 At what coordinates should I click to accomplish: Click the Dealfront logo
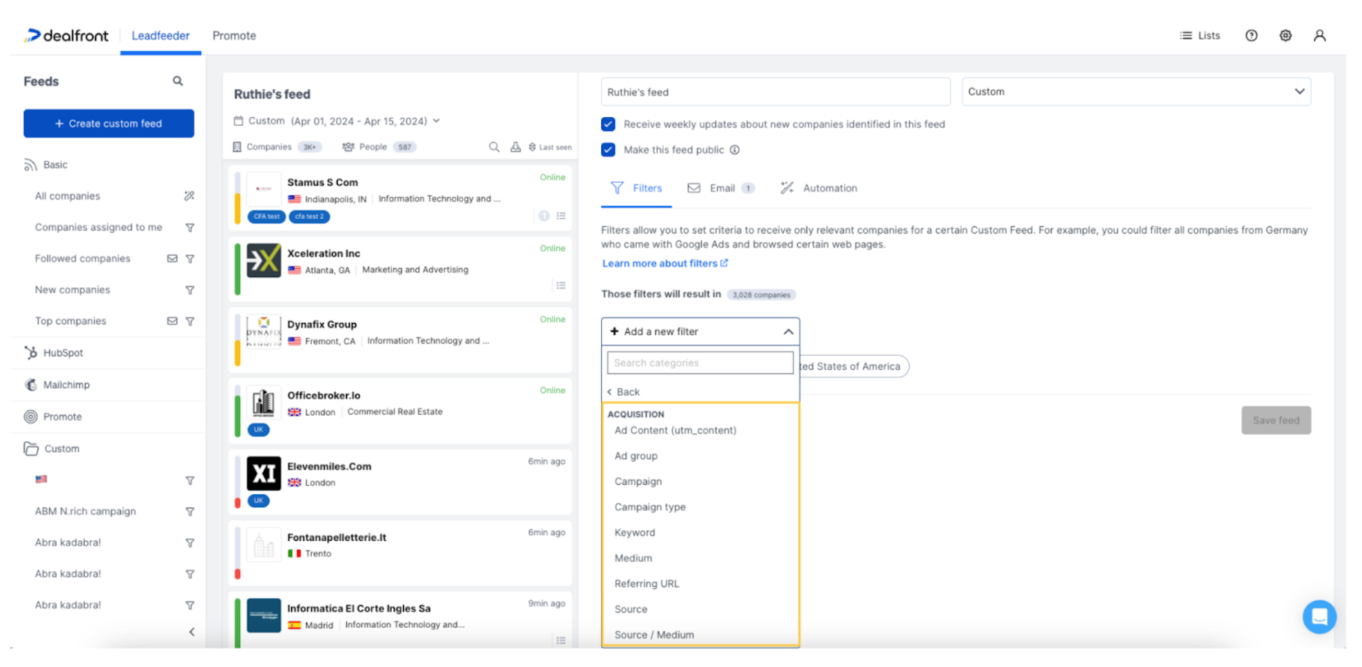[67, 36]
